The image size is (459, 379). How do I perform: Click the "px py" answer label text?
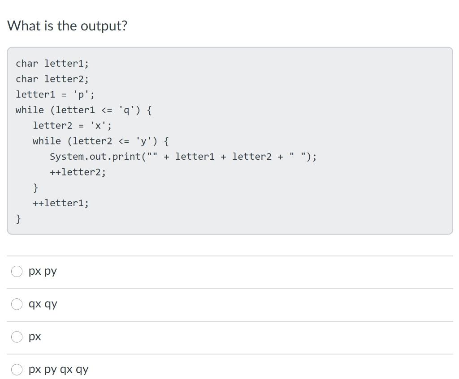point(42,271)
